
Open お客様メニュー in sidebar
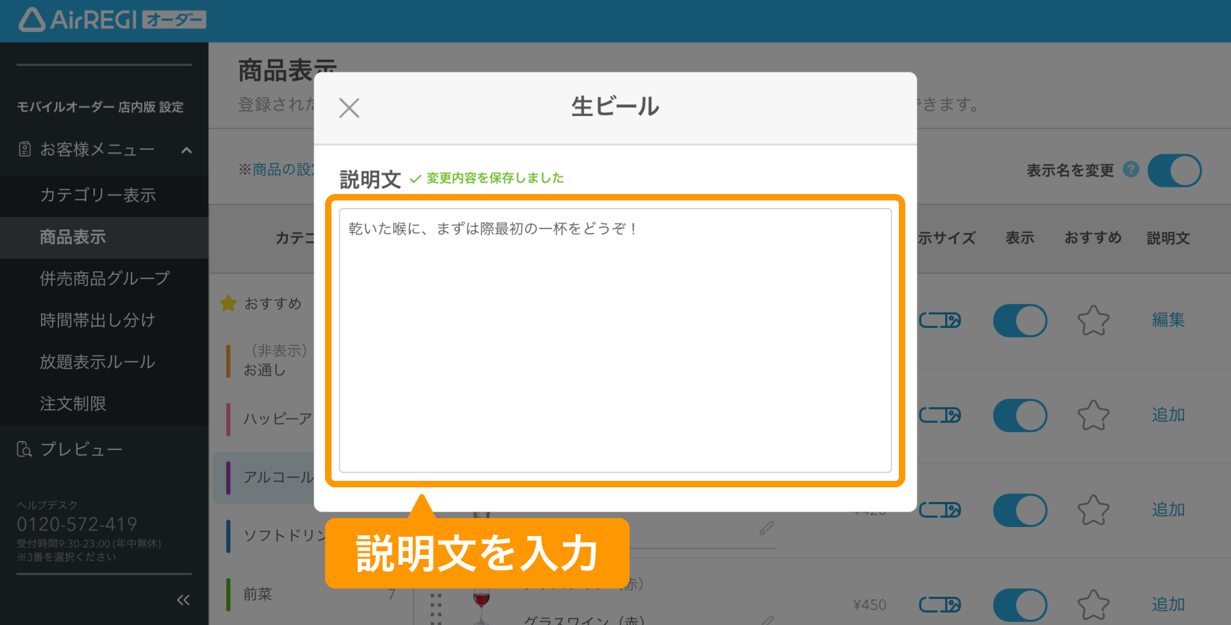pyautogui.click(x=104, y=150)
